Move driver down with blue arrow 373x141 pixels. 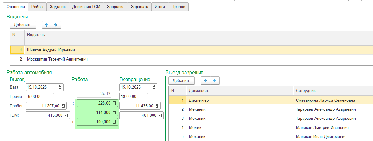tap(56, 25)
